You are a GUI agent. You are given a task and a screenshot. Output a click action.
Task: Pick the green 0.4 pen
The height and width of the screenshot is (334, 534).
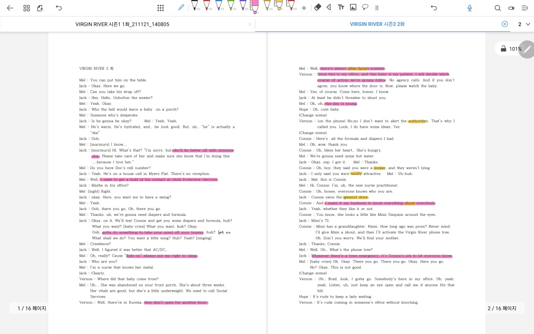point(231,5)
